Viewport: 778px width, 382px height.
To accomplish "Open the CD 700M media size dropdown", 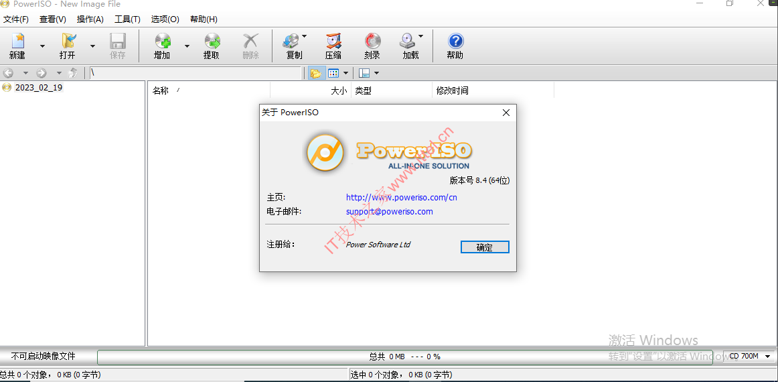I will 750,356.
